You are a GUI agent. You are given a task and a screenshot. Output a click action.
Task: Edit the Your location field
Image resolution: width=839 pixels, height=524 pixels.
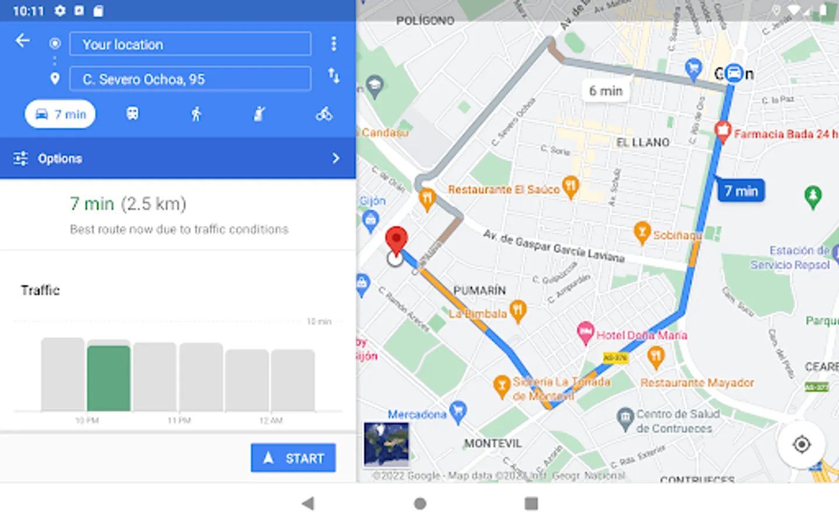[190, 44]
